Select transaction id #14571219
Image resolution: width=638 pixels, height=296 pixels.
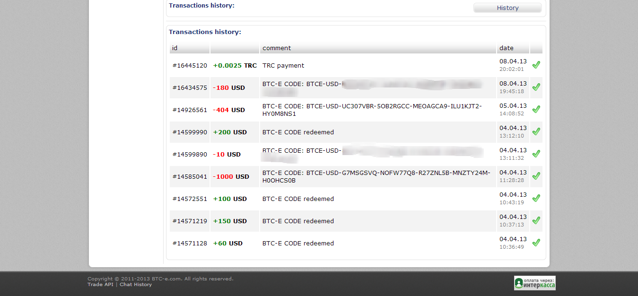click(190, 221)
